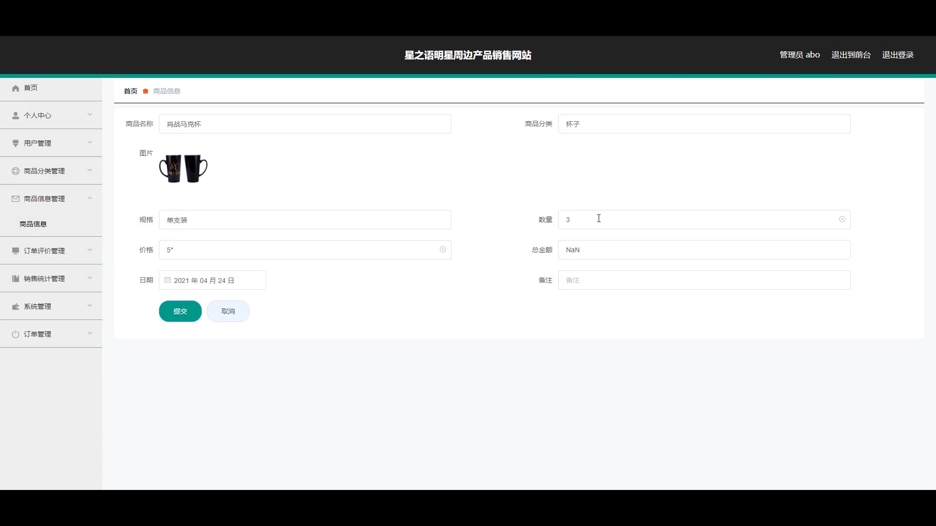Expand the 用户管理 menu chevron
936x526 pixels.
[90, 142]
